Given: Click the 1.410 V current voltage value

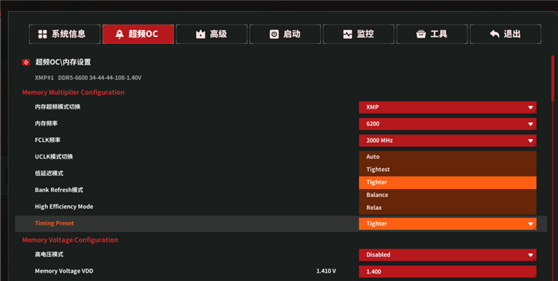Looking at the screenshot, I should click(x=326, y=271).
